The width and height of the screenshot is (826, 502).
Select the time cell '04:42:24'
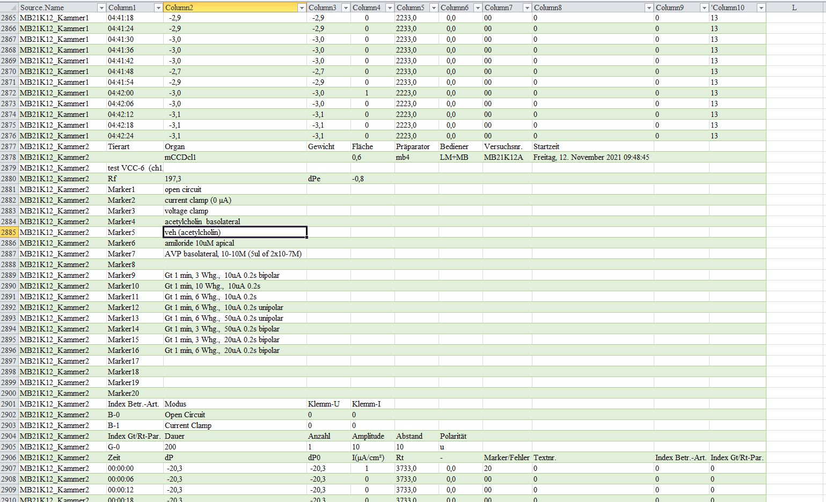135,136
